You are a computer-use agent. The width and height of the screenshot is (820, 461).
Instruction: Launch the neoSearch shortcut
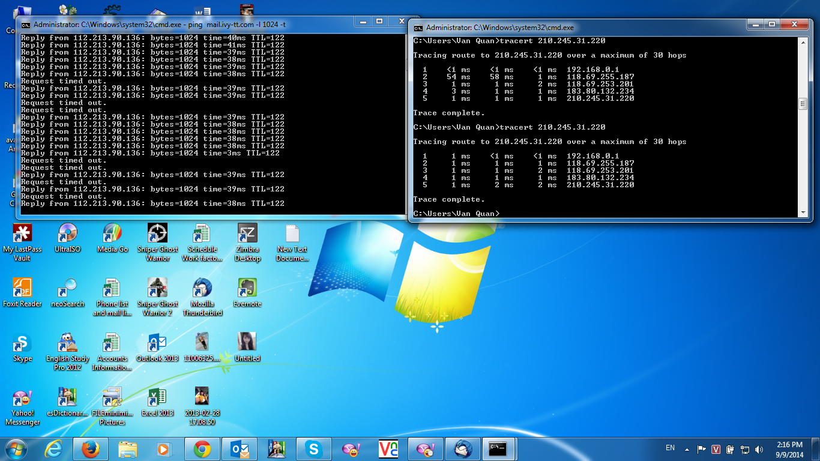pos(67,293)
